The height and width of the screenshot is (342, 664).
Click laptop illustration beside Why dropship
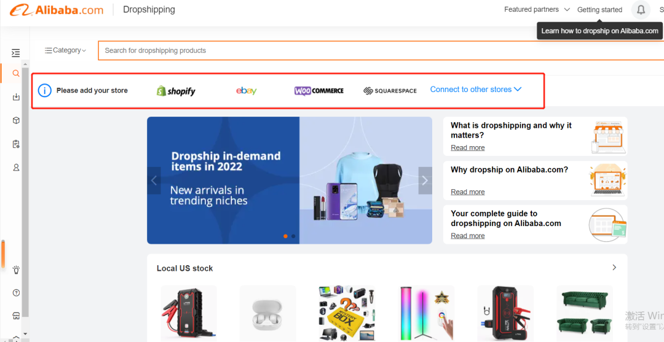point(607,180)
